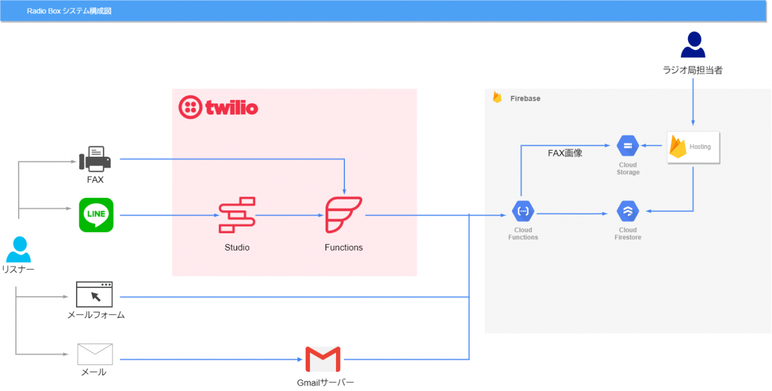Click the リスナー label text
The width and height of the screenshot is (772, 391).
tap(18, 269)
